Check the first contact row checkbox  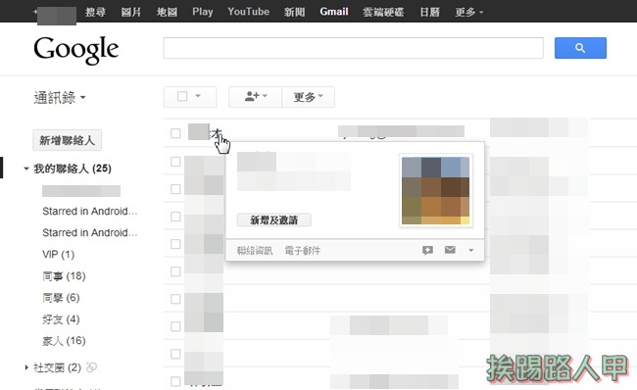pyautogui.click(x=175, y=133)
